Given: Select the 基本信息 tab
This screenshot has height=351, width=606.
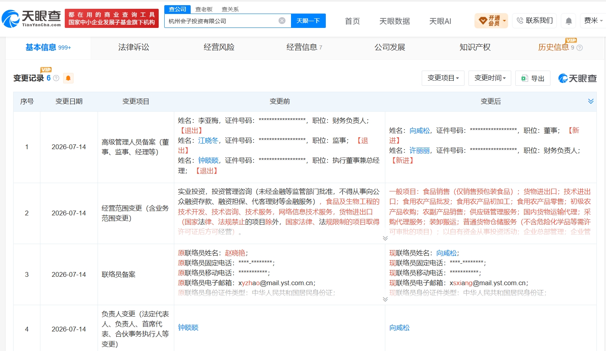Looking at the screenshot, I should point(48,47).
